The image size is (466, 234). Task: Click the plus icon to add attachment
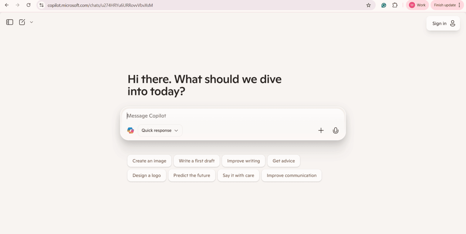pos(321,131)
